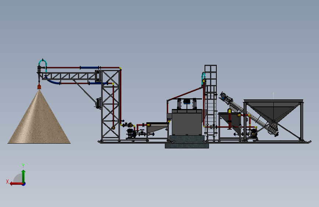Select the horizontal truss boom
This screenshot has height=207, width=319.
(70, 76)
